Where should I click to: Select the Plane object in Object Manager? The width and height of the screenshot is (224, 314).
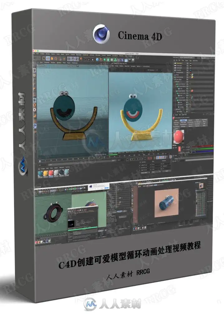(x=177, y=75)
